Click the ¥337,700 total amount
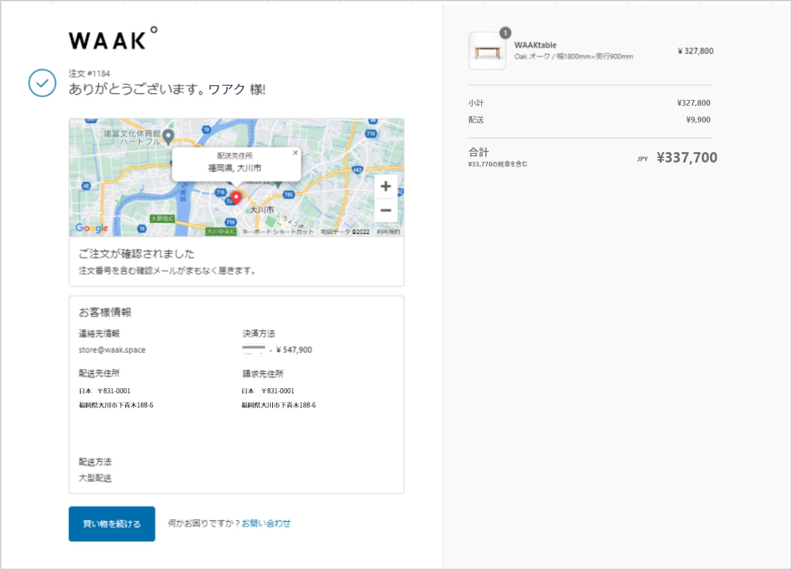This screenshot has width=792, height=570. click(686, 158)
